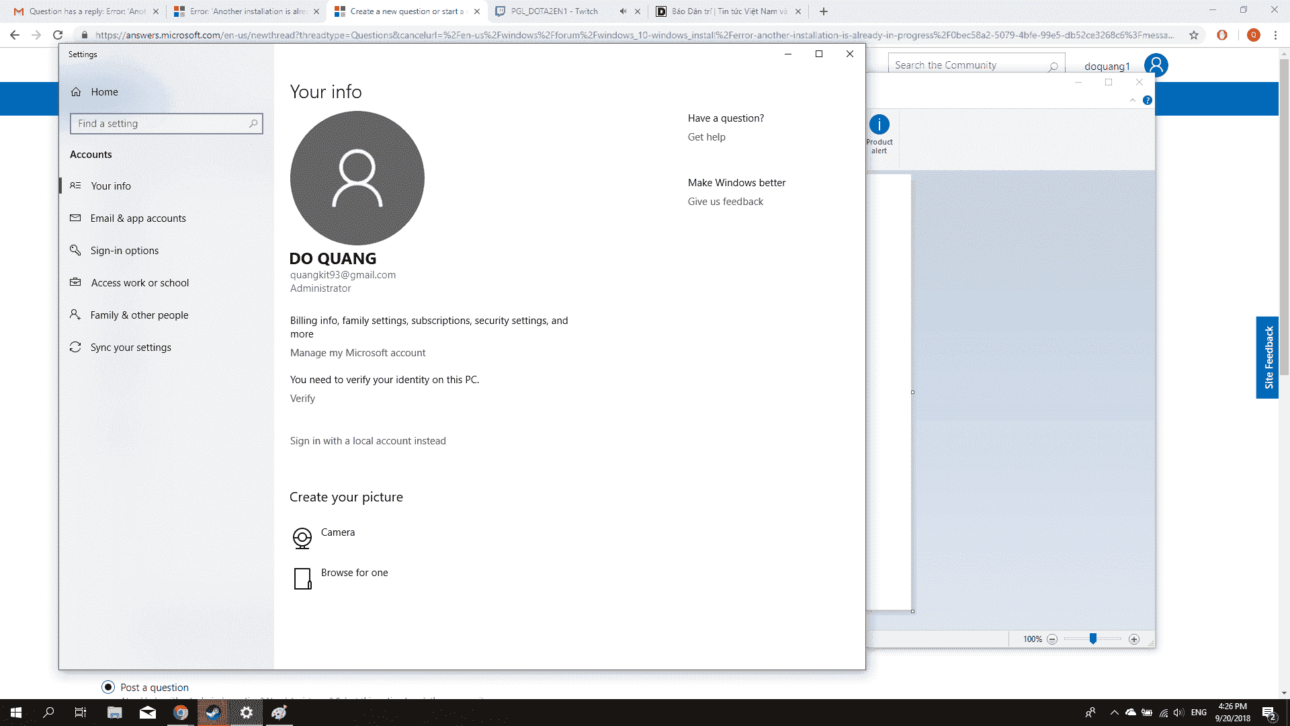Switch to the Gmail 'Question has a reply' tab
The width and height of the screenshot is (1290, 726).
(86, 11)
